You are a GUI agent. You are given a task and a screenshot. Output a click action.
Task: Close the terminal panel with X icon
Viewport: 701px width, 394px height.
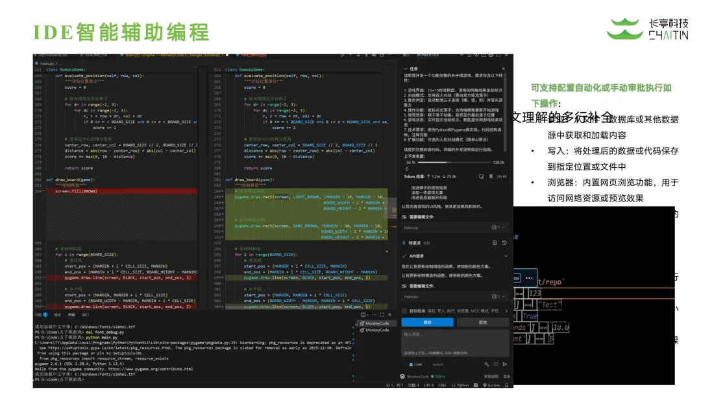[x=390, y=315]
